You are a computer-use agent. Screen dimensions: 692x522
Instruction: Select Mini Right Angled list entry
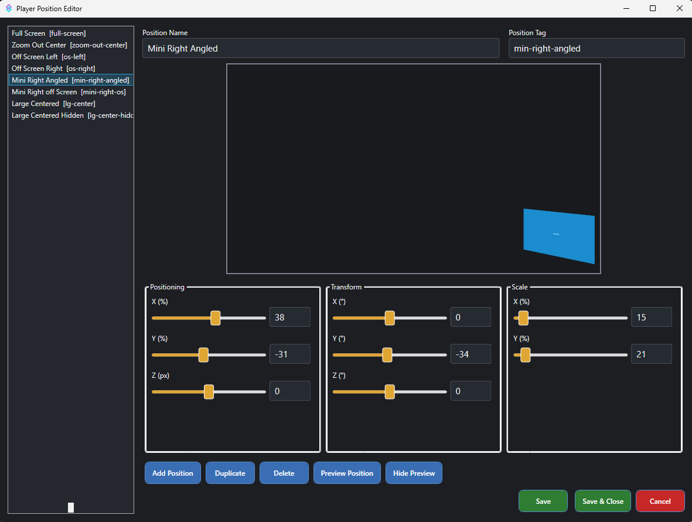pyautogui.click(x=71, y=80)
